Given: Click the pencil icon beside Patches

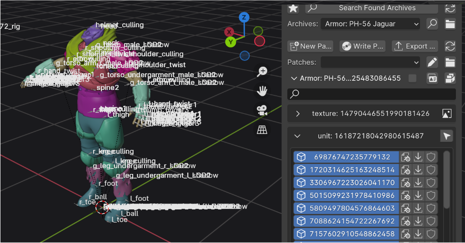Looking at the screenshot, I should (432, 62).
